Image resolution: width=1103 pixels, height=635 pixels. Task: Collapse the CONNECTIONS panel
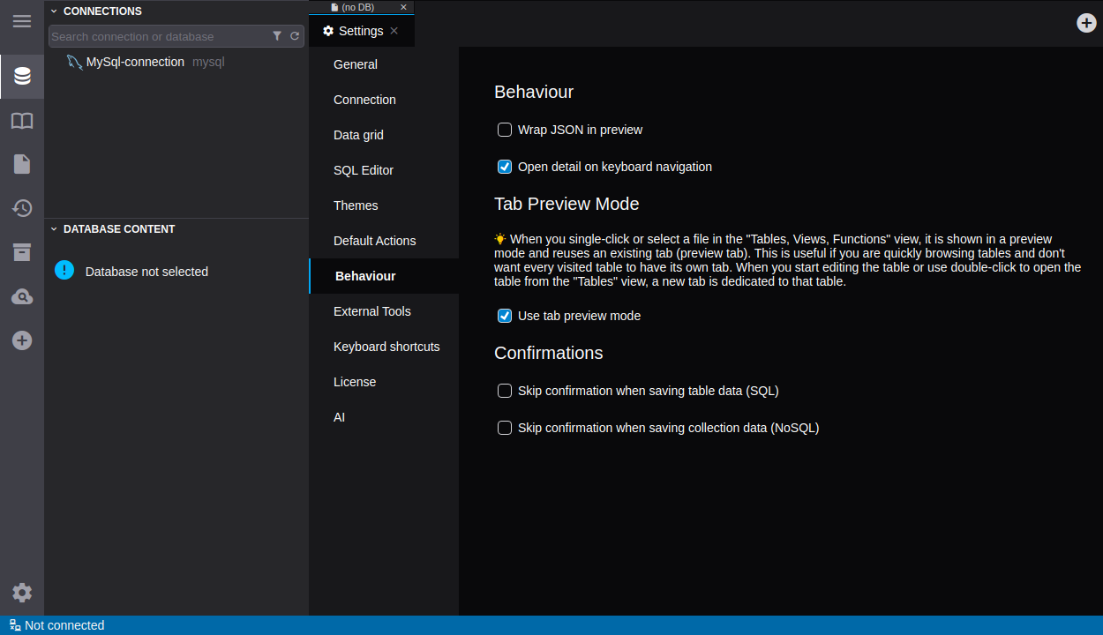pyautogui.click(x=54, y=11)
